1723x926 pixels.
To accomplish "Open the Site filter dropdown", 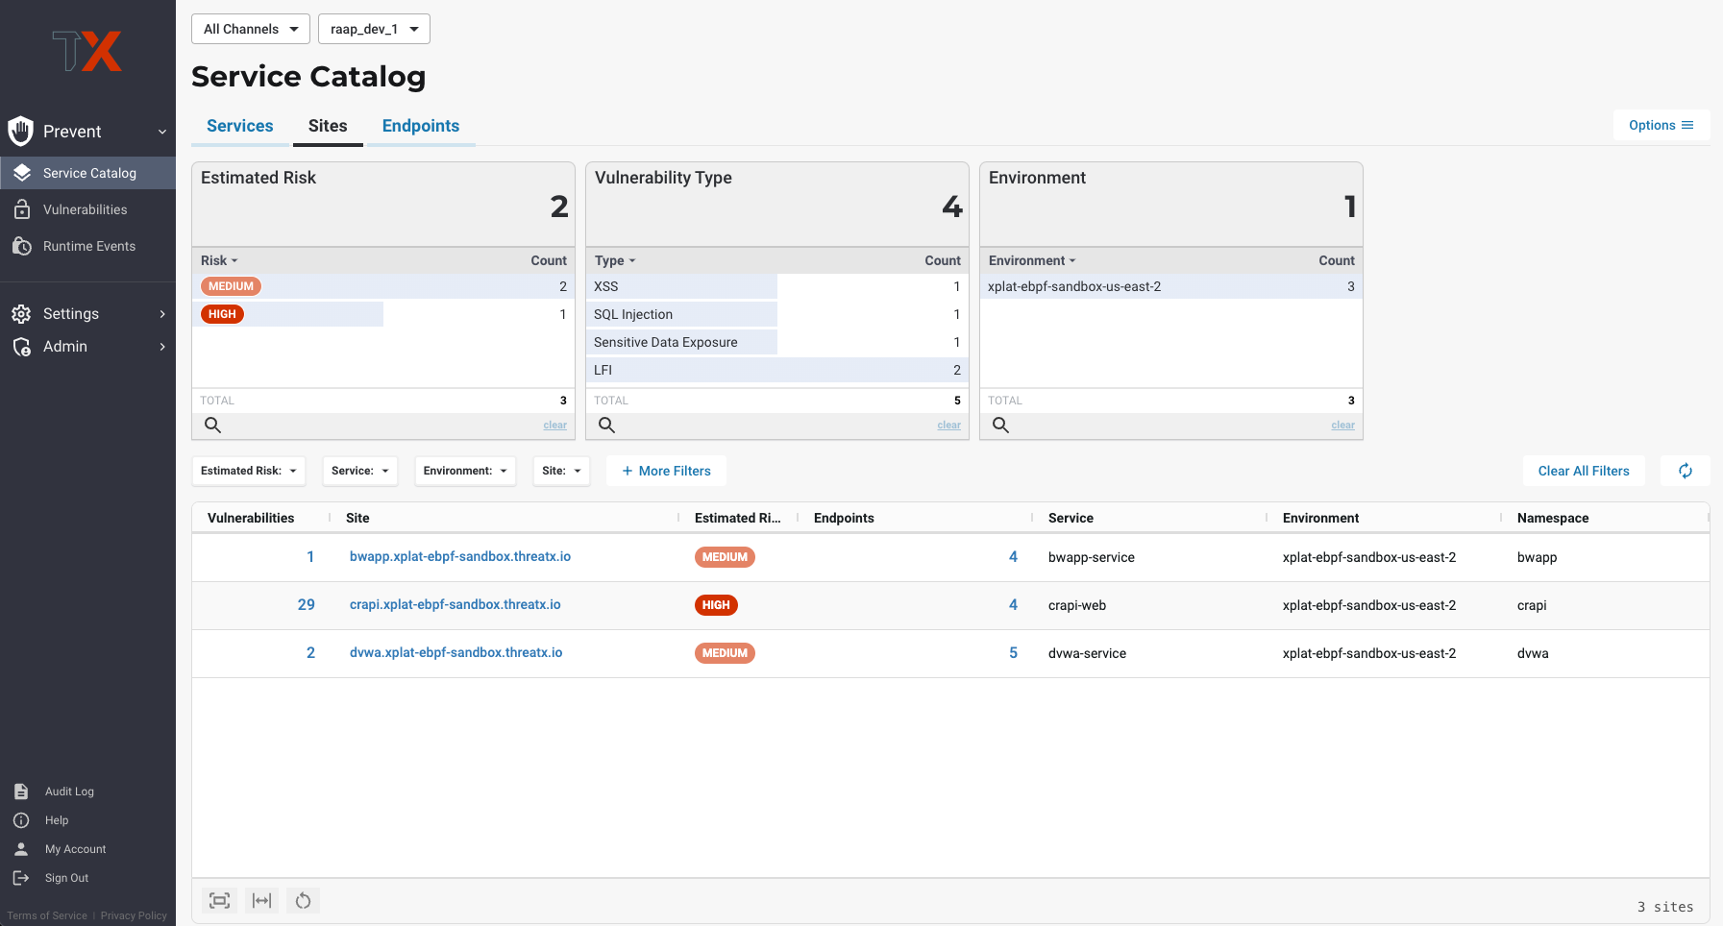I will click(x=561, y=471).
